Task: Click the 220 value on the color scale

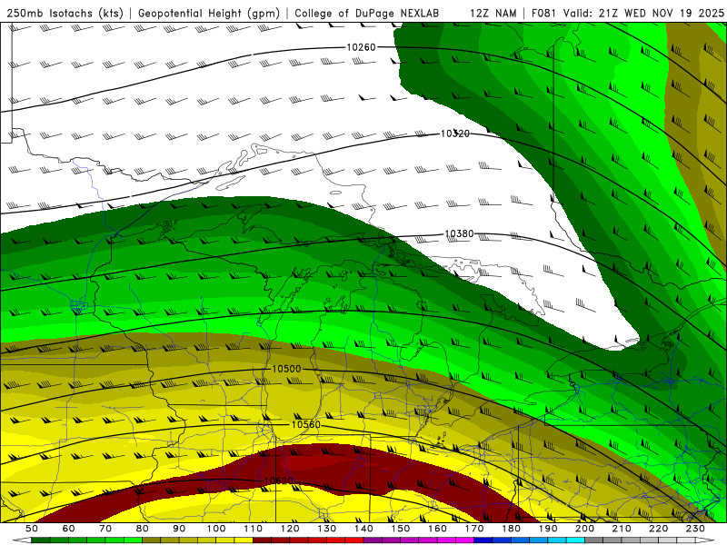Action: 658,529
